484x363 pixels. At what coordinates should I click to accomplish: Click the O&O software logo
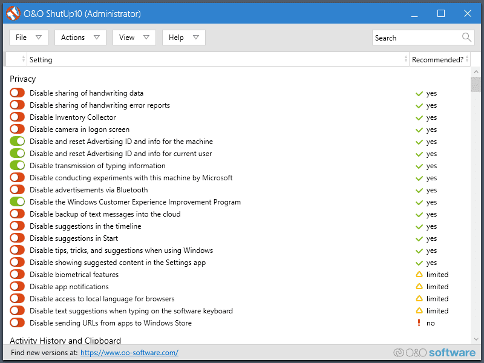click(x=434, y=353)
